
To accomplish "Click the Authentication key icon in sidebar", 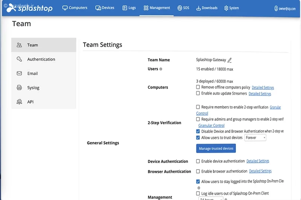I will (19, 59).
